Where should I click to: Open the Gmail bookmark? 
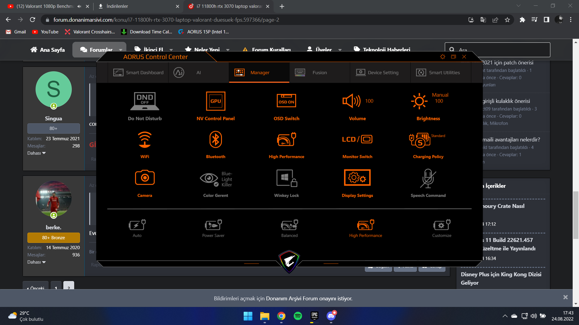[16, 32]
